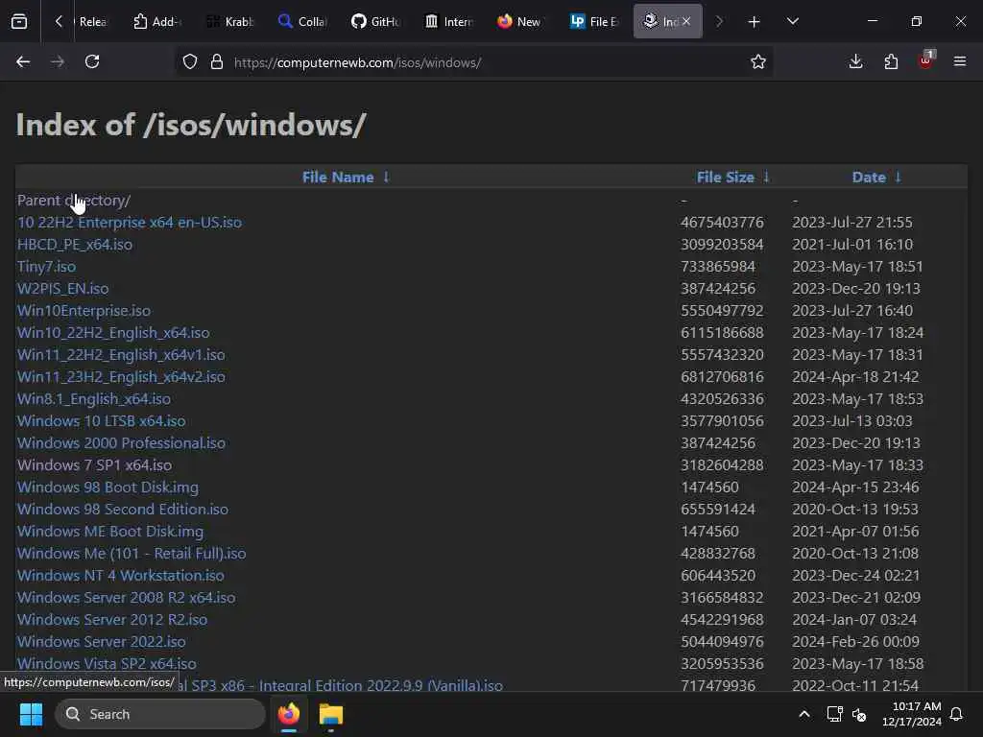The width and height of the screenshot is (983, 737).
Task: View site security padlock info
Action: [217, 61]
